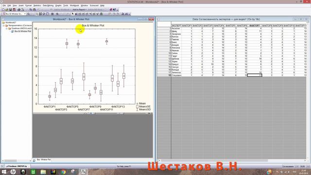
Task: Open the Chrome taskbar icon
Action: coord(63,172)
